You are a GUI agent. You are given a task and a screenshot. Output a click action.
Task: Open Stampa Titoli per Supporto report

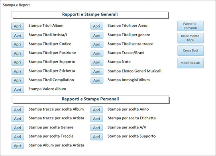[x=18, y=62]
